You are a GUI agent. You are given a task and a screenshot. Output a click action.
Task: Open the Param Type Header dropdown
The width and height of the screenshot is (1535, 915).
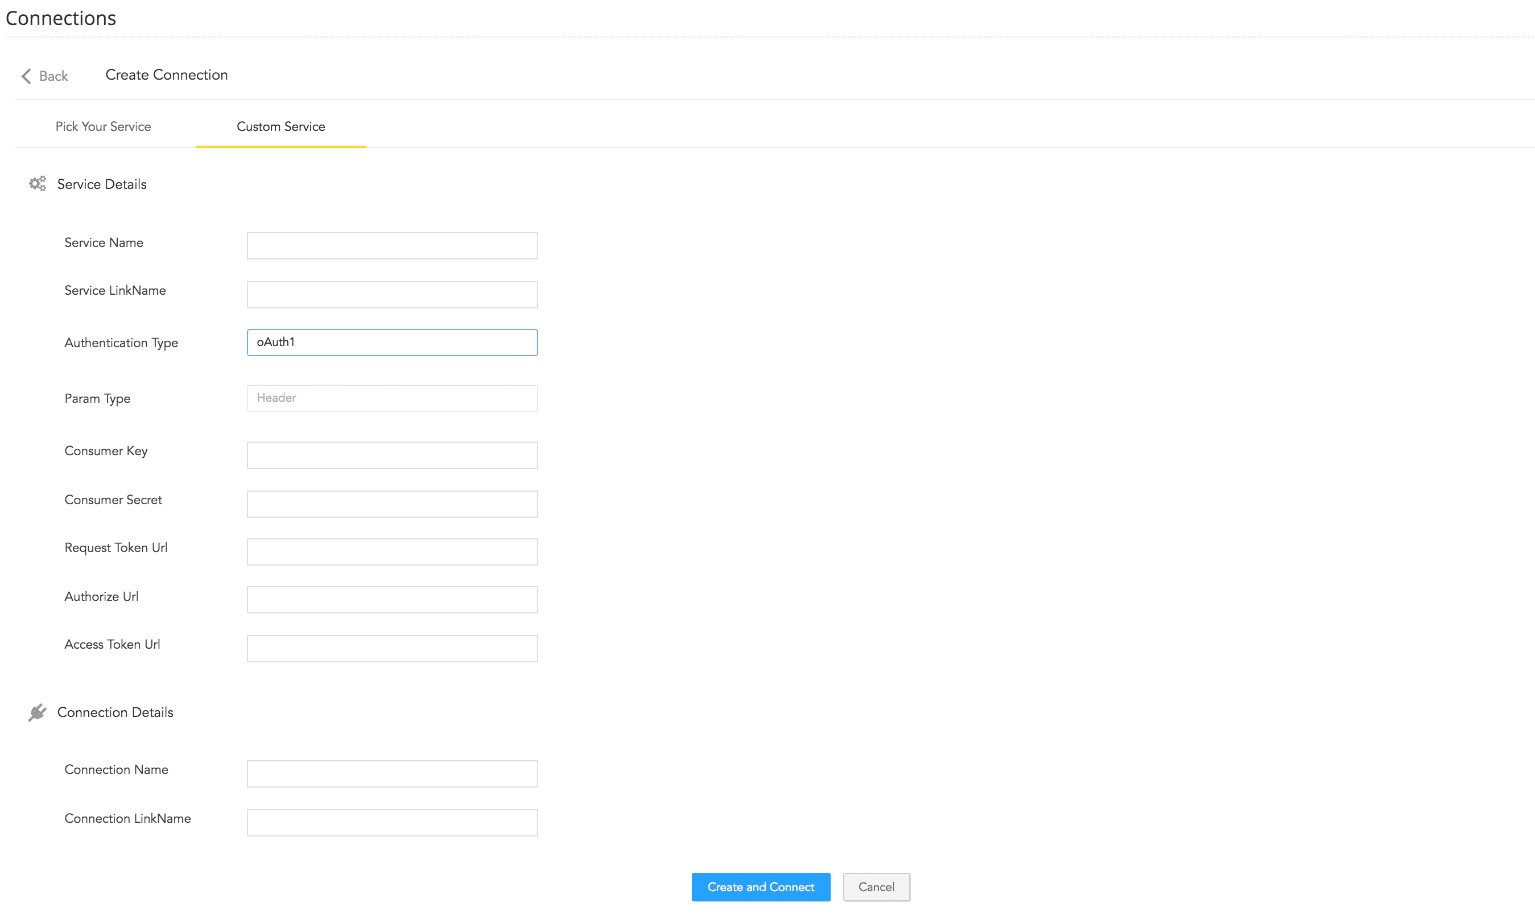[392, 398]
